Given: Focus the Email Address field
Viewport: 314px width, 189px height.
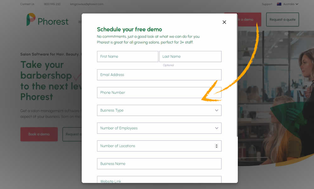Looking at the screenshot, I should 159,75.
